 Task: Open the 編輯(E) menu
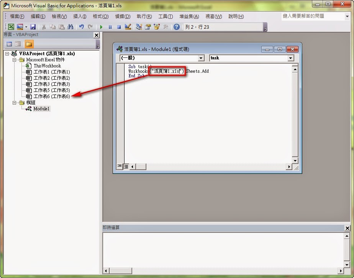click(x=38, y=16)
